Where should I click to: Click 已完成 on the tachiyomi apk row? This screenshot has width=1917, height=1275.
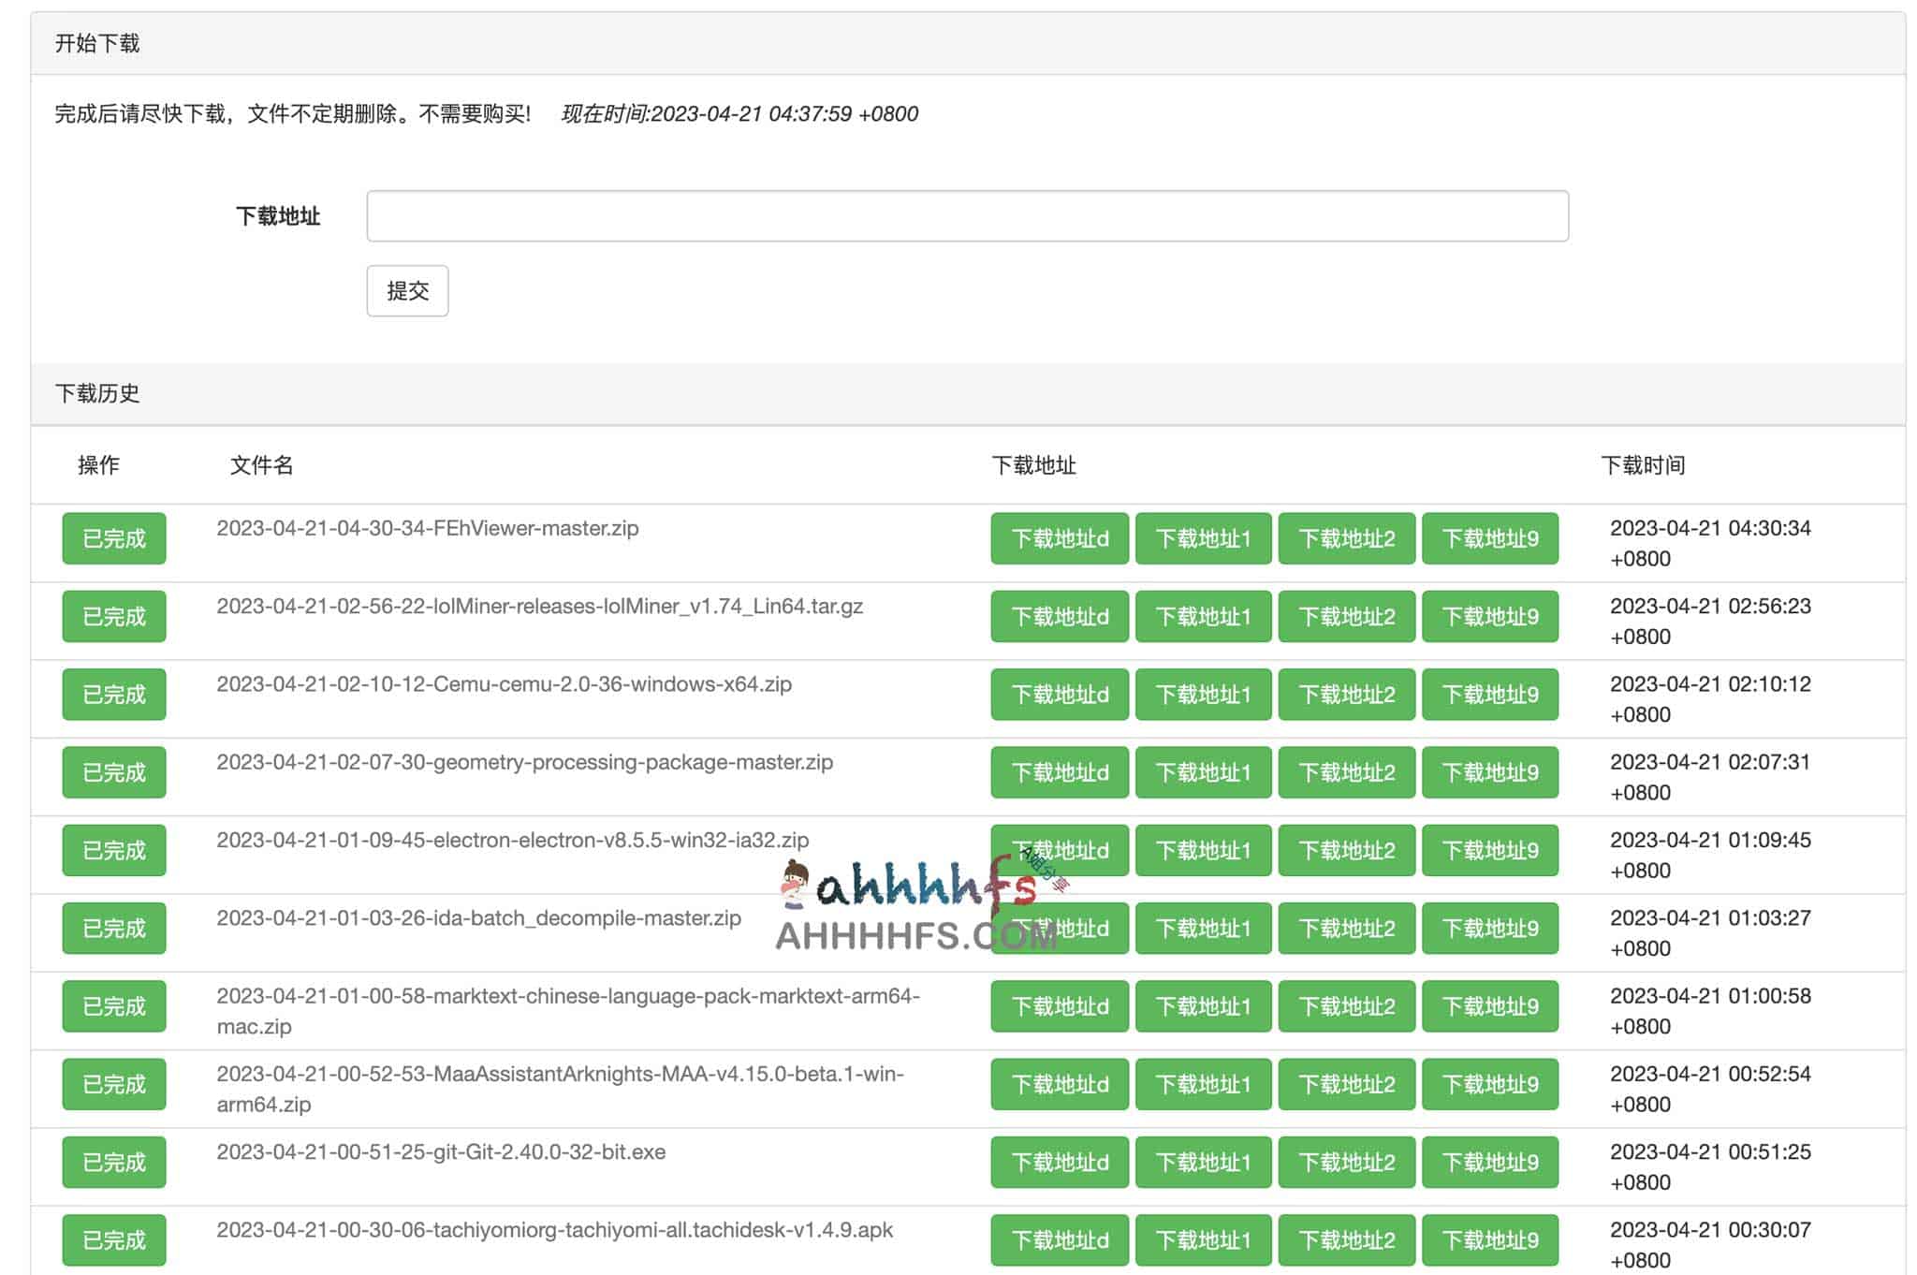click(112, 1238)
